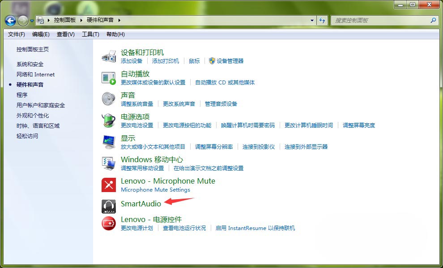The image size is (443, 268).
Task: Open the 查看(V) menu
Action: point(65,34)
